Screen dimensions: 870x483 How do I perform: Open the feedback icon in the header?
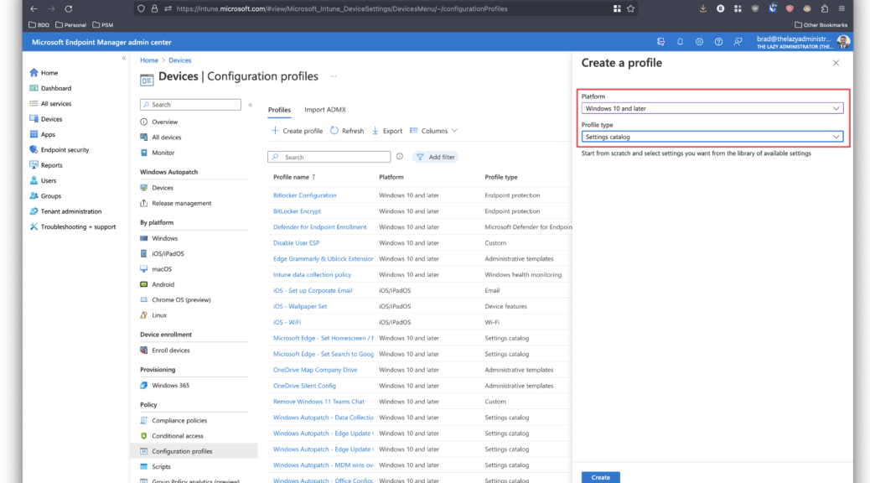click(738, 42)
